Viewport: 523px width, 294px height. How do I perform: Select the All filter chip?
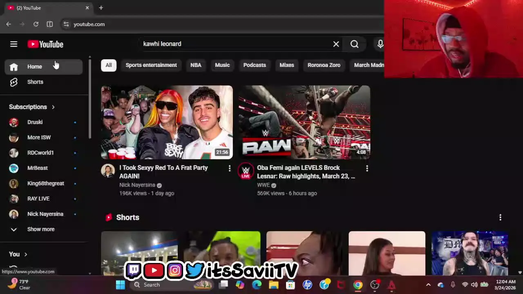[109, 65]
